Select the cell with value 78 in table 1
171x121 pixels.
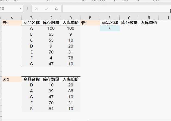coord(71,58)
